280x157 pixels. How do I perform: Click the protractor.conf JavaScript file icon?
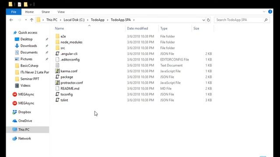coord(57,82)
